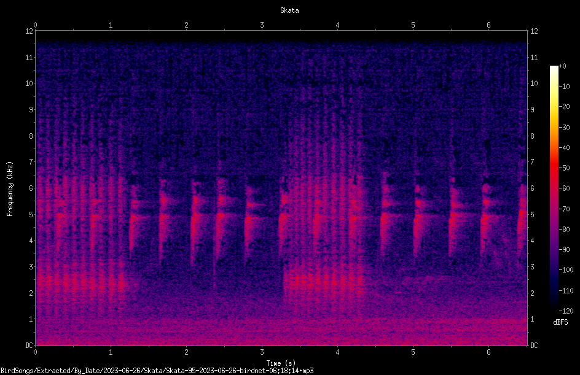The image size is (580, 375).
Task: Click "DC" on the left frequency axis
Action: click(x=29, y=346)
